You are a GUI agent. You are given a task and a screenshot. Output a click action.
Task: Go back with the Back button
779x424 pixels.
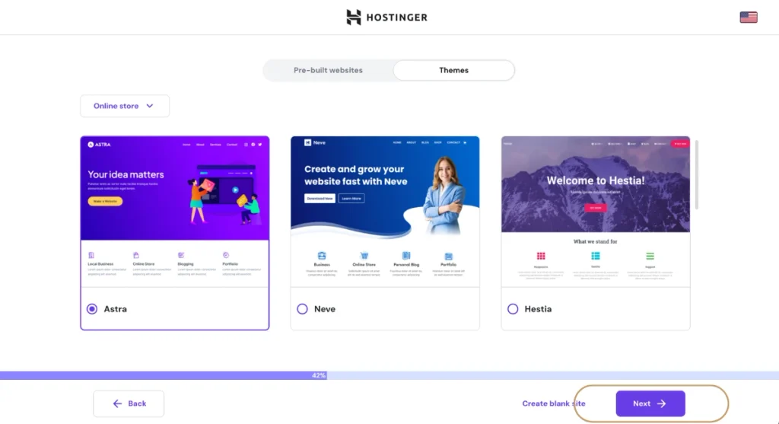129,403
